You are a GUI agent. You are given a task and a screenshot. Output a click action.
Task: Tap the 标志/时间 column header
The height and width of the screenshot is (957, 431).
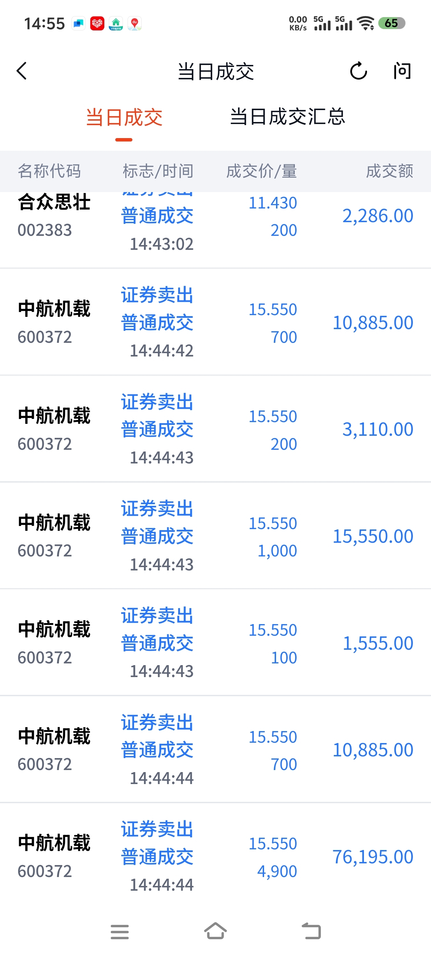(158, 171)
